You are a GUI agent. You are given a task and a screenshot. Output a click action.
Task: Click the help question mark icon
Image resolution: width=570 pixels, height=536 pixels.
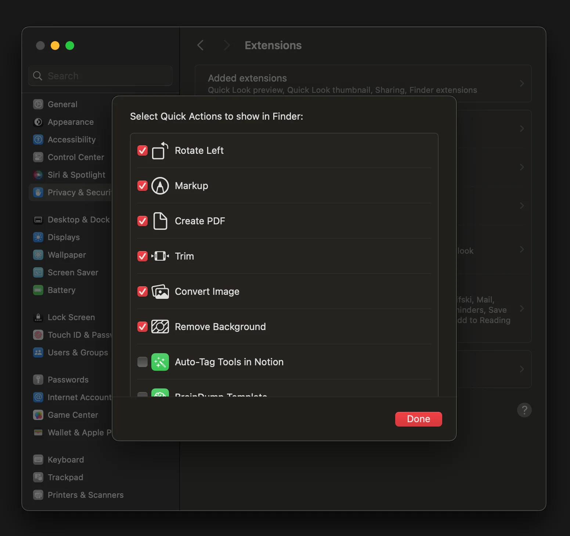524,410
